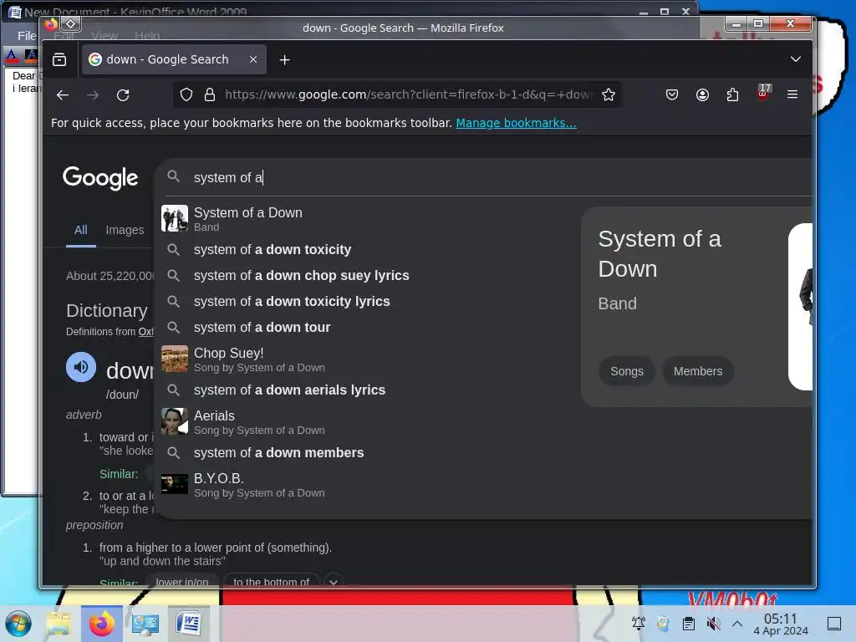Expand more similar words chevron
This screenshot has width=856, height=642.
click(333, 582)
